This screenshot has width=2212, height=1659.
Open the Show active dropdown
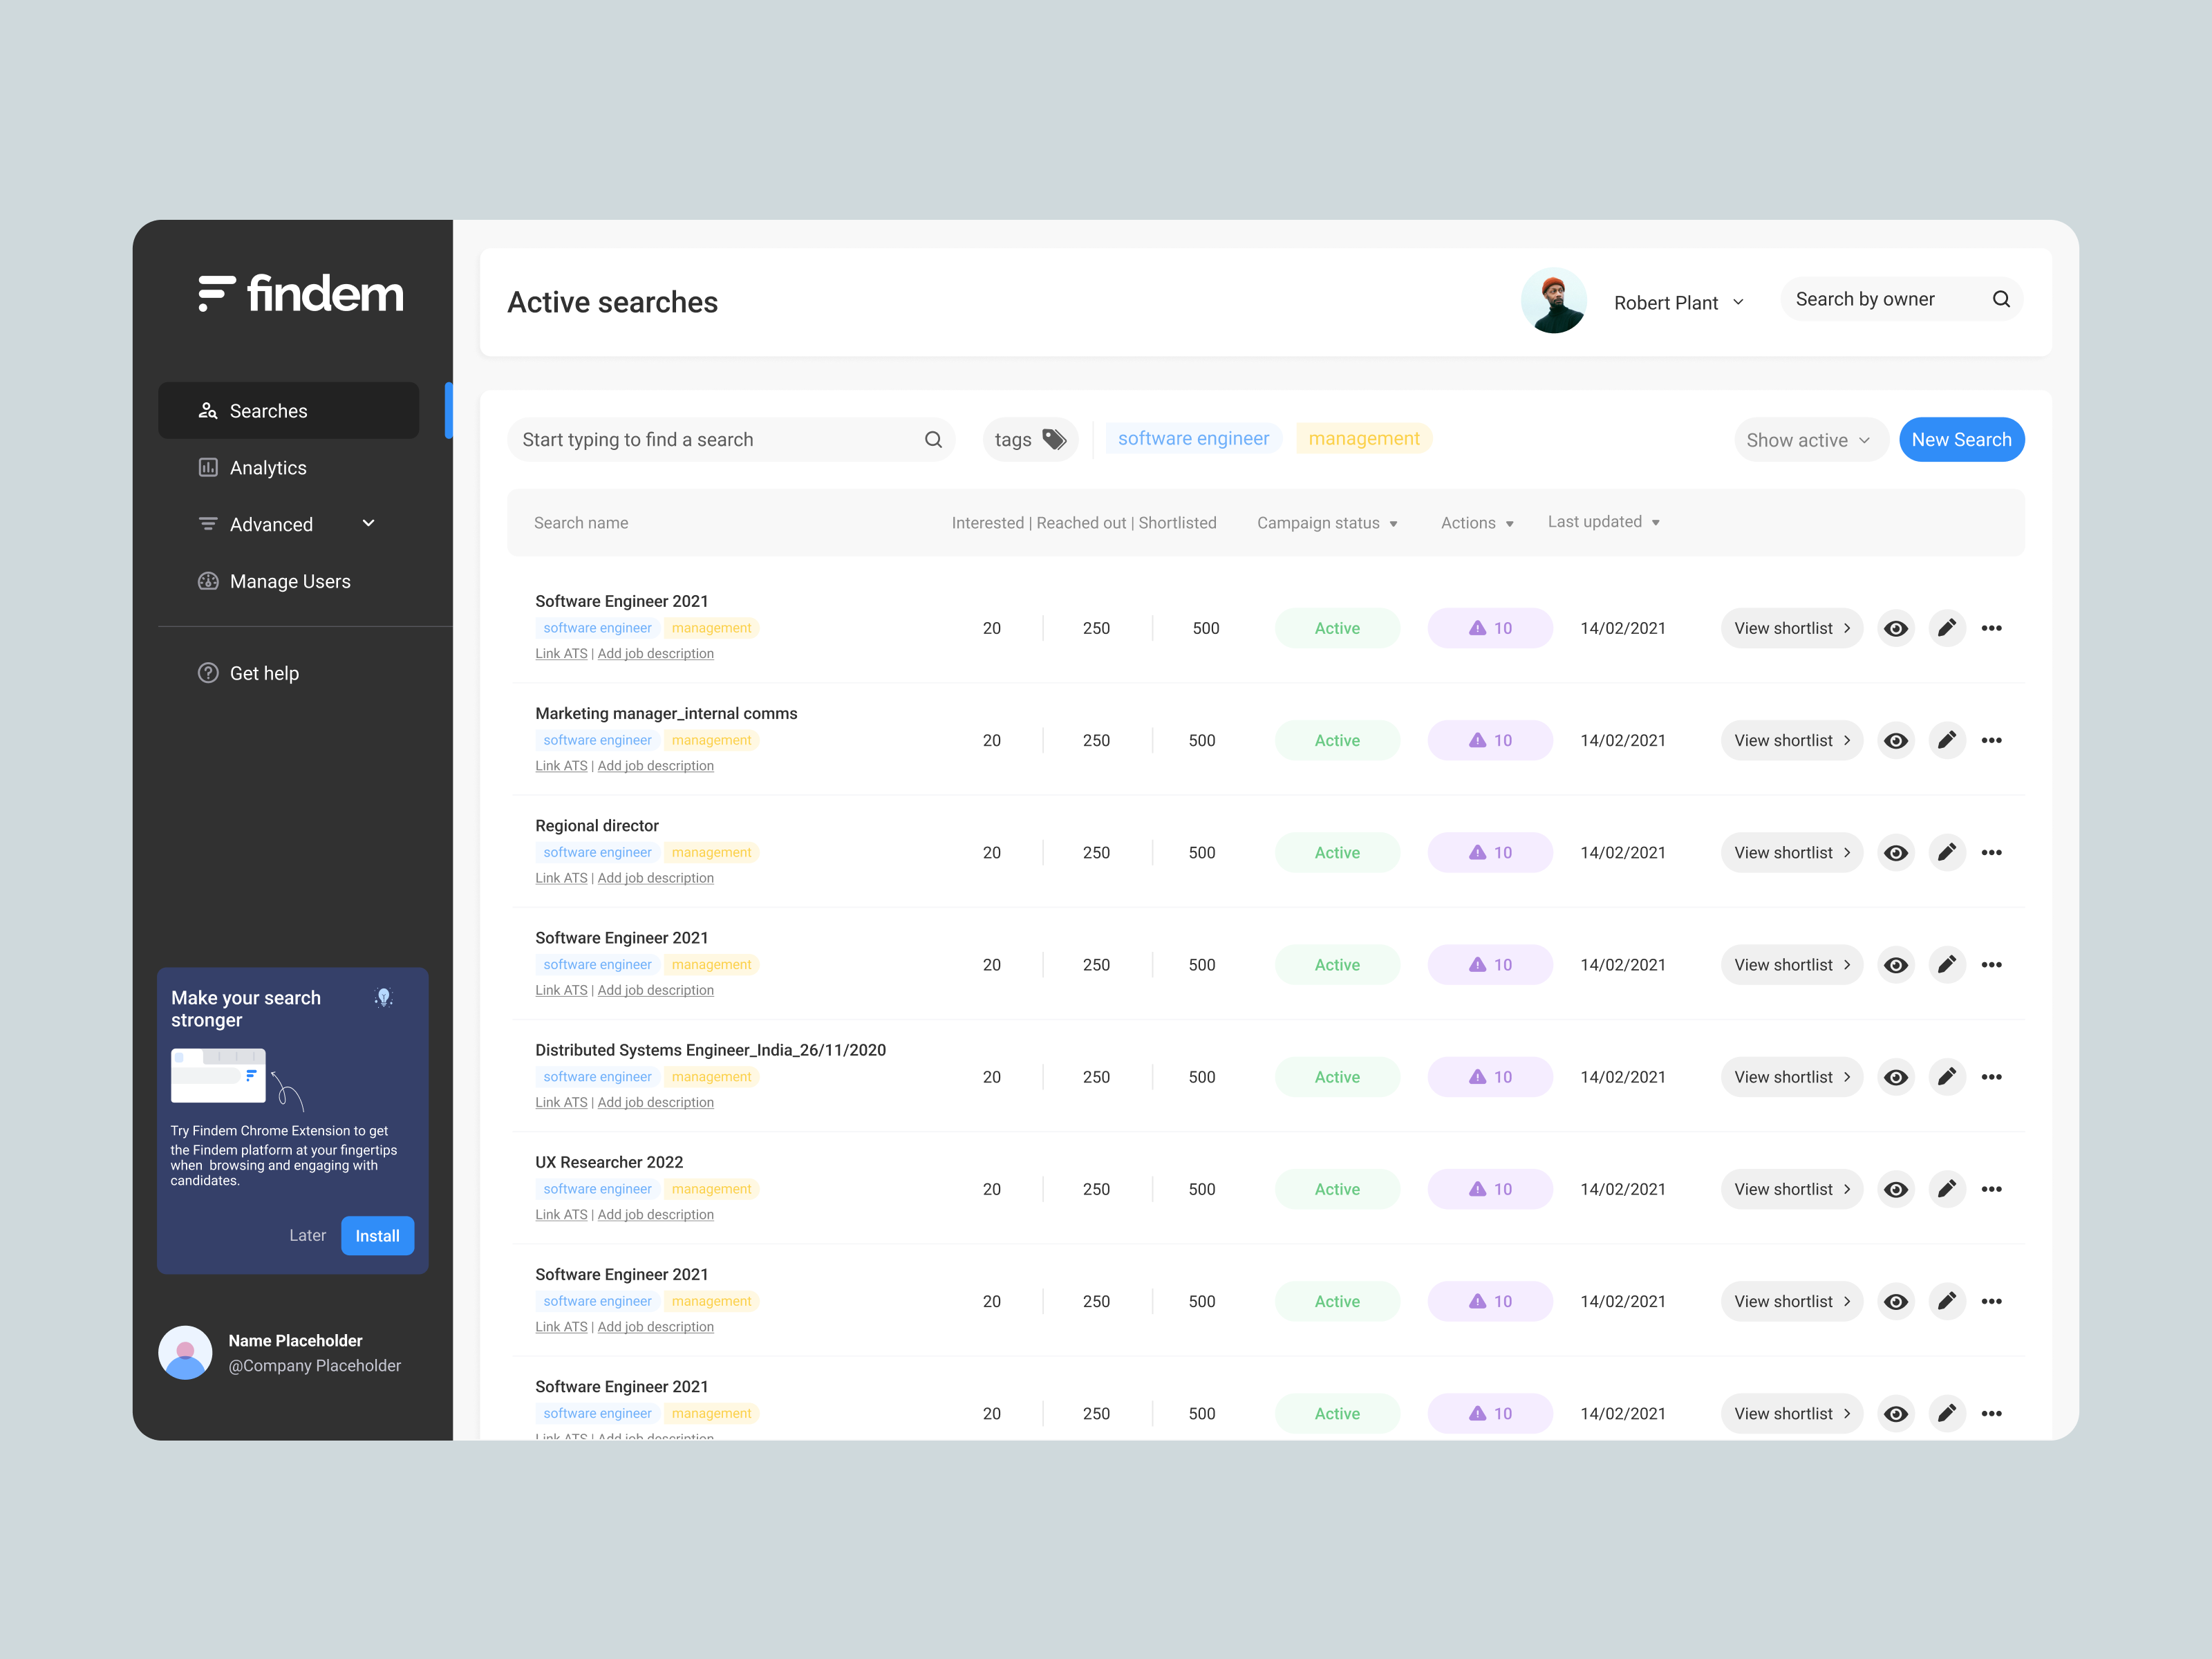coord(1808,440)
